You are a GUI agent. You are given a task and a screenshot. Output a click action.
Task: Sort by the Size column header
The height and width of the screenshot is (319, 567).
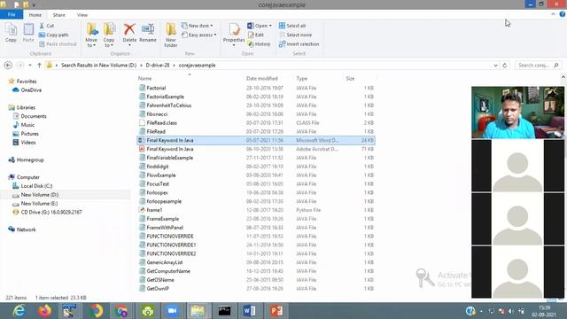(350, 79)
